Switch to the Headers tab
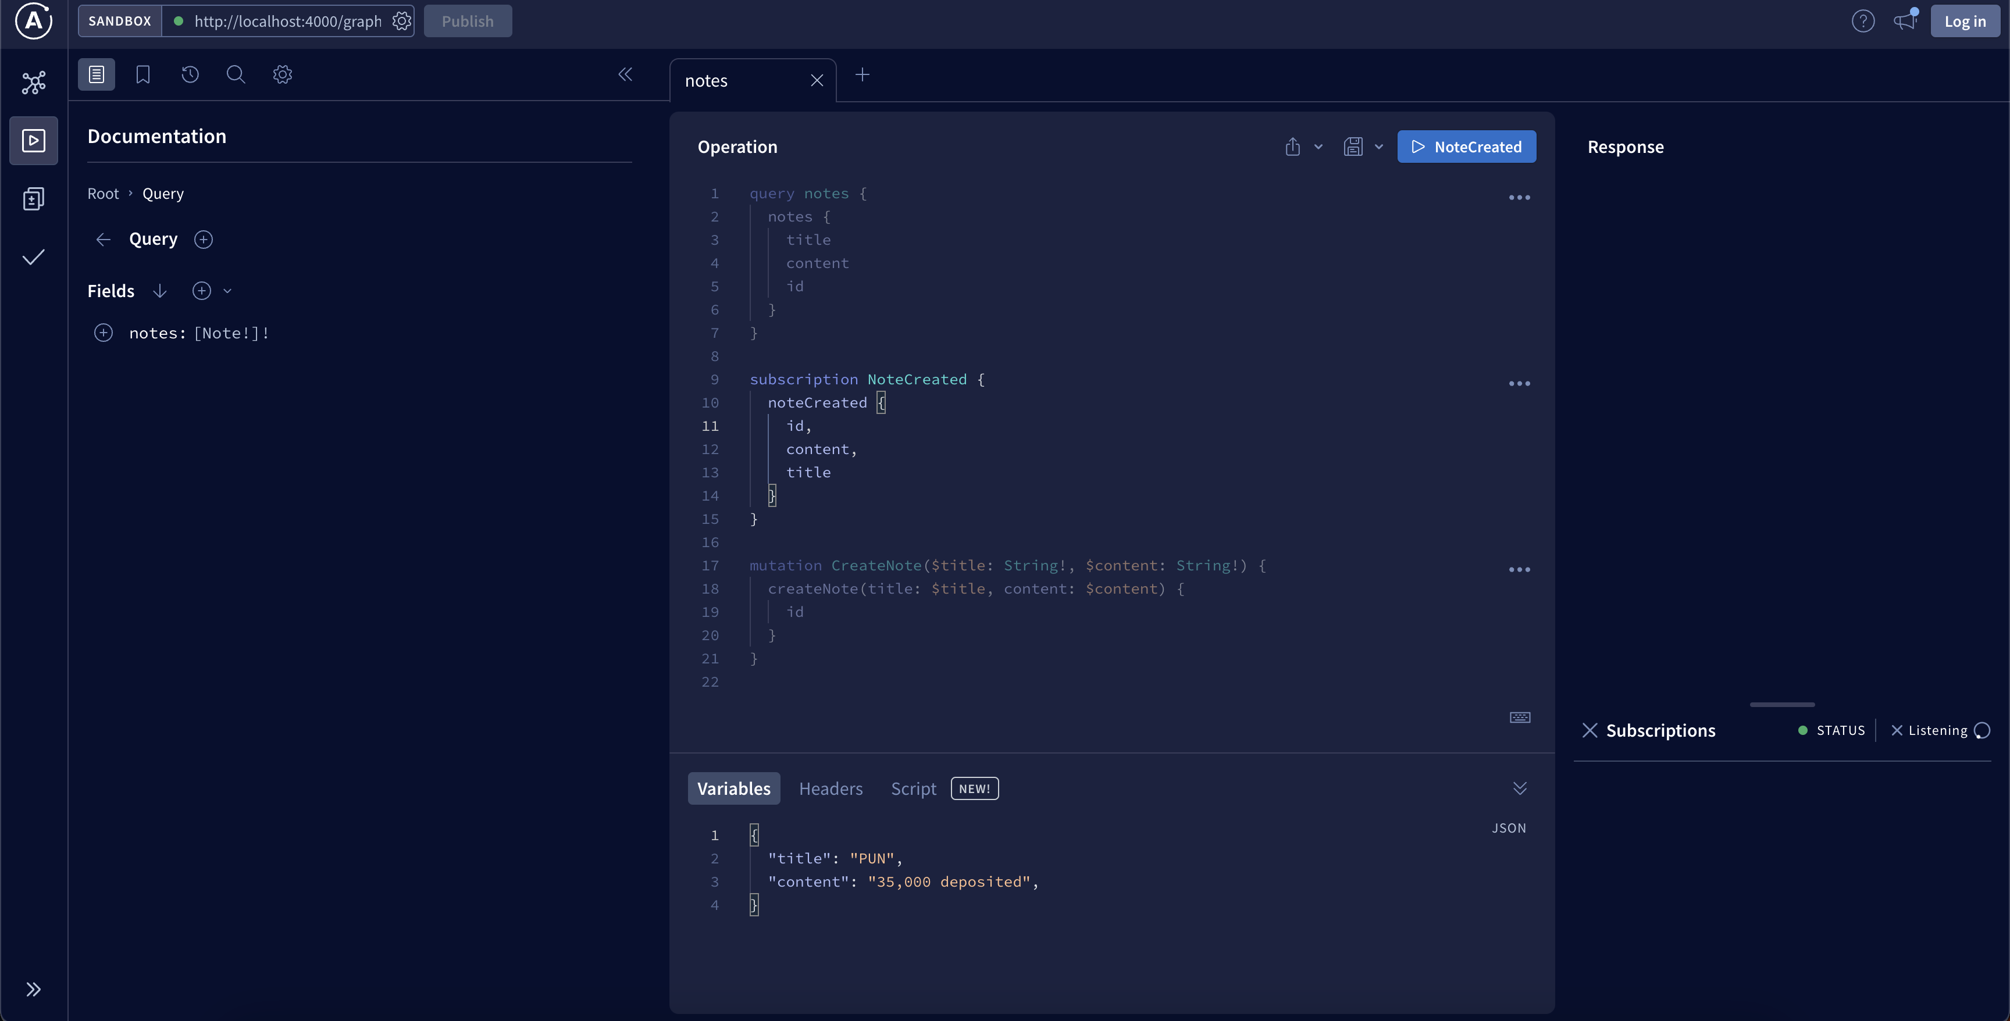This screenshot has width=2010, height=1021. coord(830,788)
